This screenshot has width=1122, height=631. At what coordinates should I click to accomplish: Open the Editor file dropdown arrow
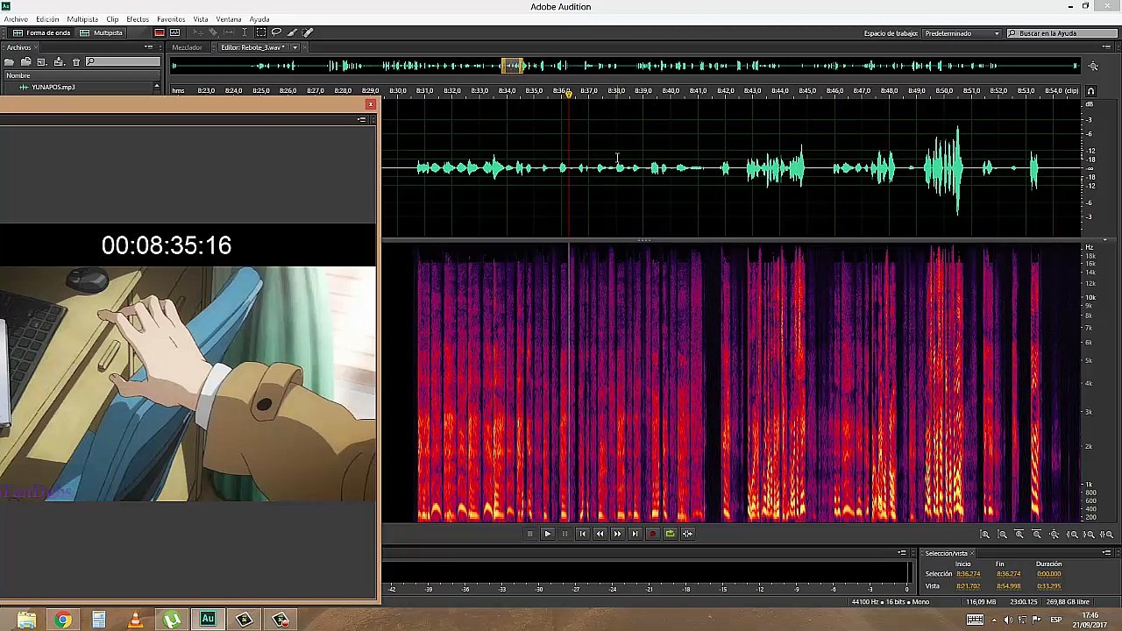point(295,47)
